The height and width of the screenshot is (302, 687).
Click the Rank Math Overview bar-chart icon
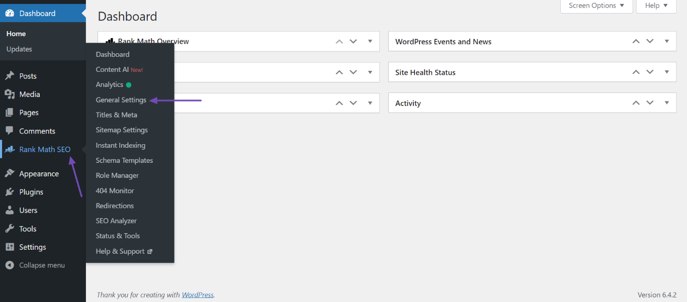[110, 41]
